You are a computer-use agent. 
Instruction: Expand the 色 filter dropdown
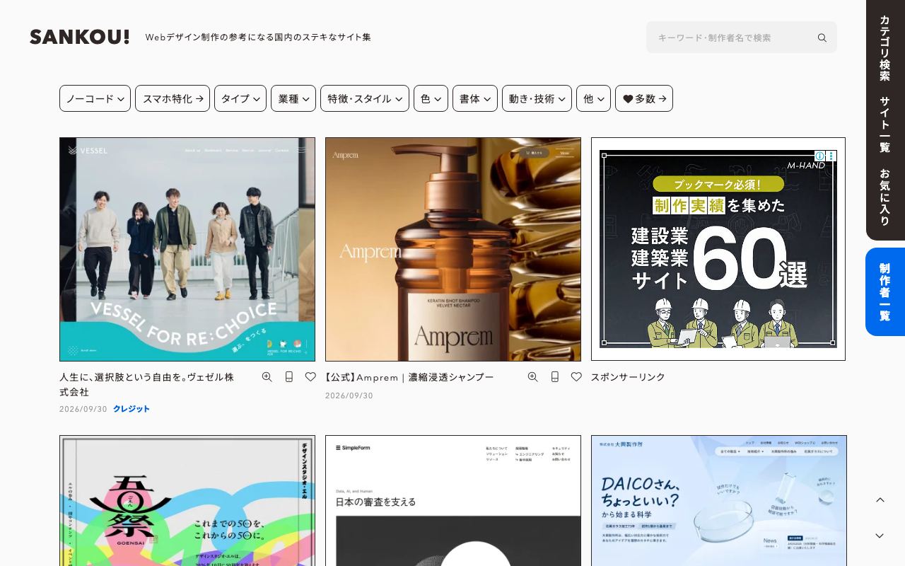(431, 98)
